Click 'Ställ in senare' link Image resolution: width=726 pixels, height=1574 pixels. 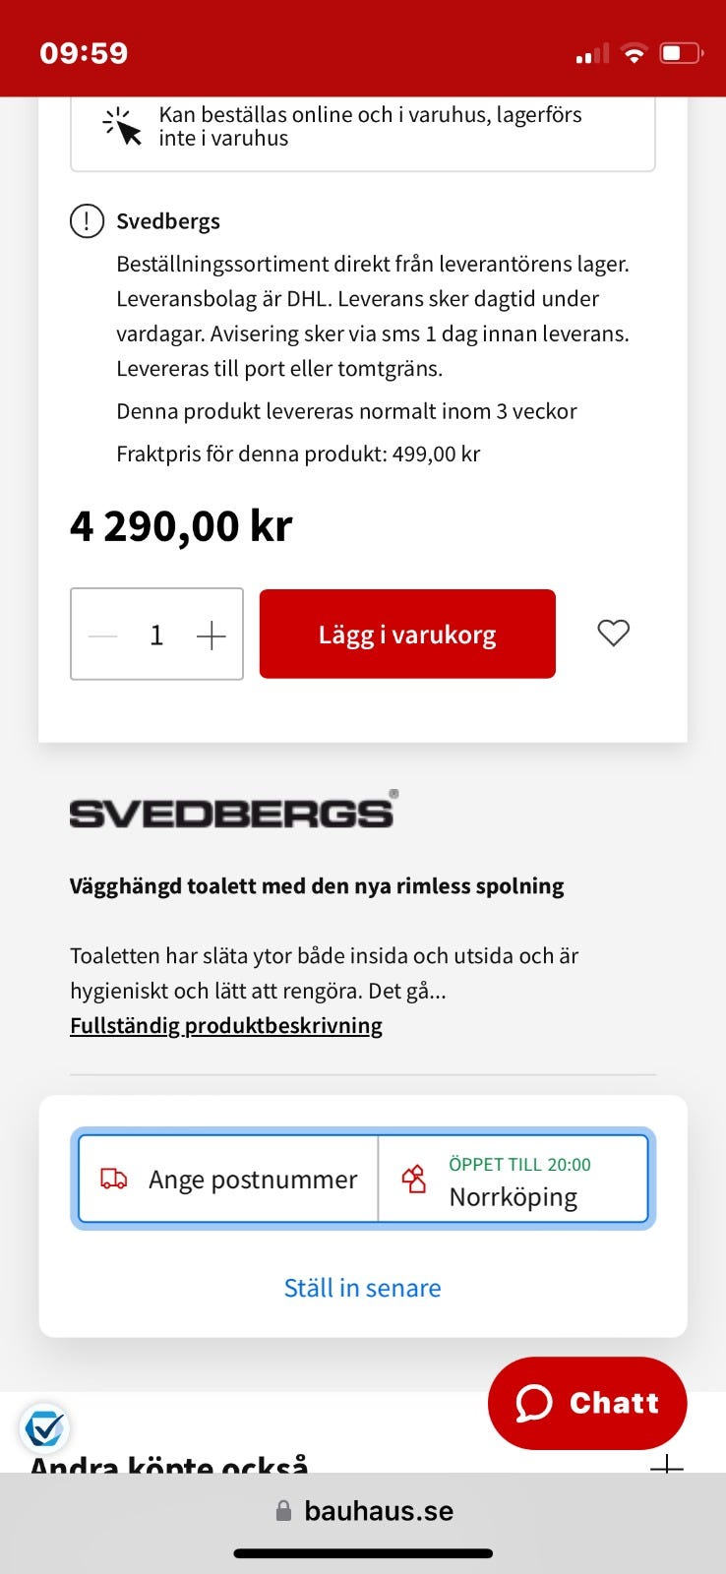pyautogui.click(x=362, y=1288)
